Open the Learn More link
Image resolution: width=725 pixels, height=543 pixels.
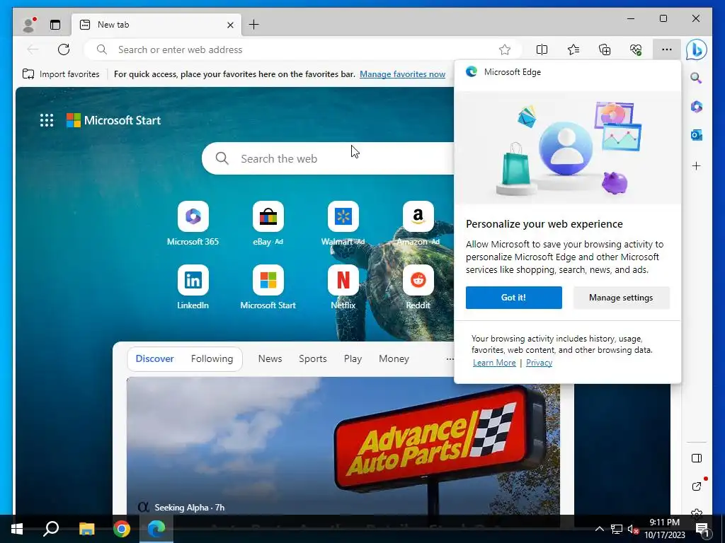tap(494, 363)
